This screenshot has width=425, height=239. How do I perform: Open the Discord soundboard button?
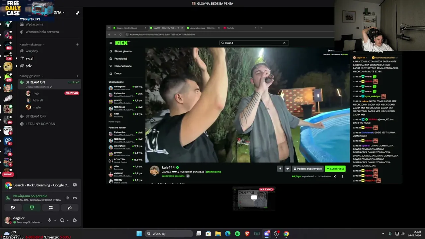click(x=70, y=207)
